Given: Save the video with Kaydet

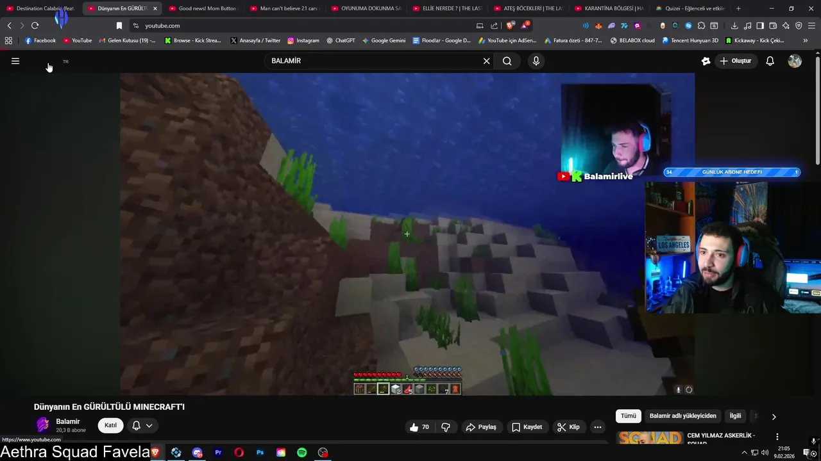Looking at the screenshot, I should (527, 427).
